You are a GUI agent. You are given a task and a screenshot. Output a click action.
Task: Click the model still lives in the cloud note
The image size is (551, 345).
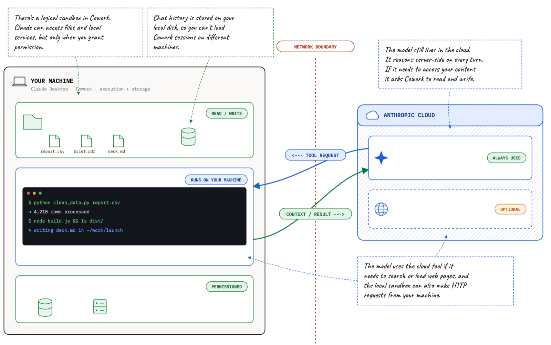pyautogui.click(x=450, y=64)
